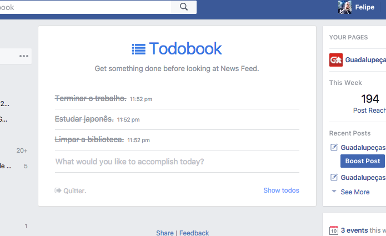Viewport: 386px width, 236px height.
Task: Focus the 'What would you like to accomplish' field
Action: (x=177, y=162)
